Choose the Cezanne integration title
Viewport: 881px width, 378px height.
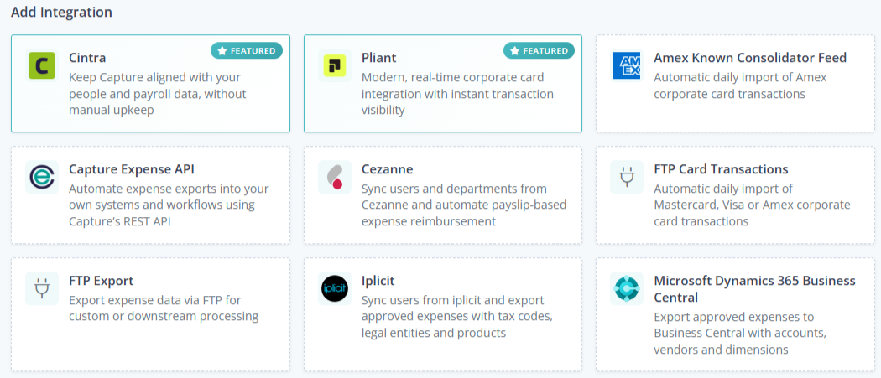click(x=387, y=169)
